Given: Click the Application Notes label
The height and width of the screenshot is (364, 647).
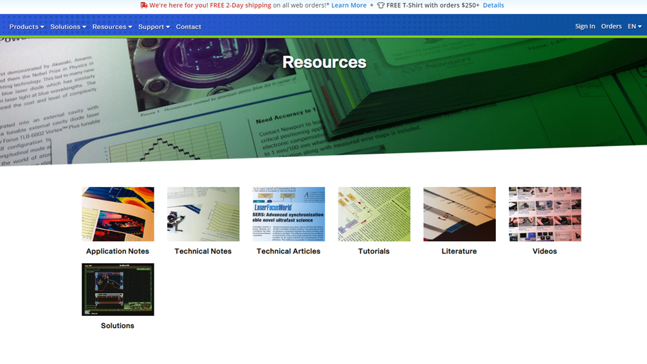Looking at the screenshot, I should click(x=118, y=251).
